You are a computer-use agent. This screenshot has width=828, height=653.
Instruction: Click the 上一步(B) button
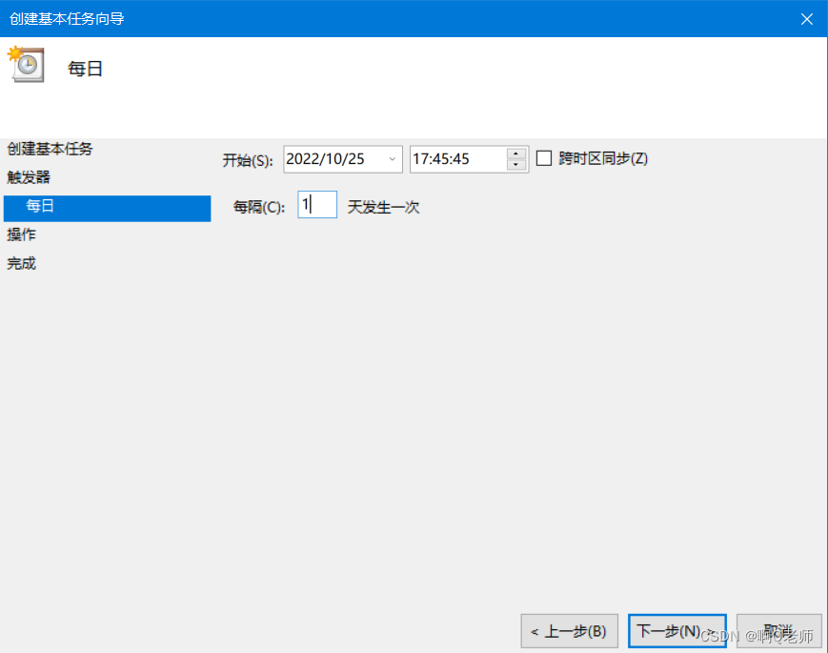point(569,631)
